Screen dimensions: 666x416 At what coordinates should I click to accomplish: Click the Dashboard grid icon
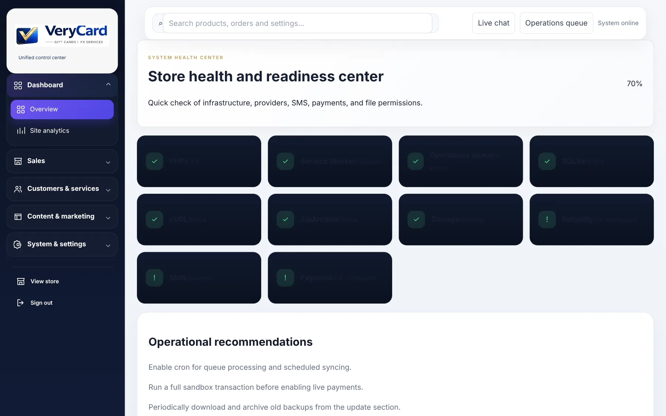18,85
